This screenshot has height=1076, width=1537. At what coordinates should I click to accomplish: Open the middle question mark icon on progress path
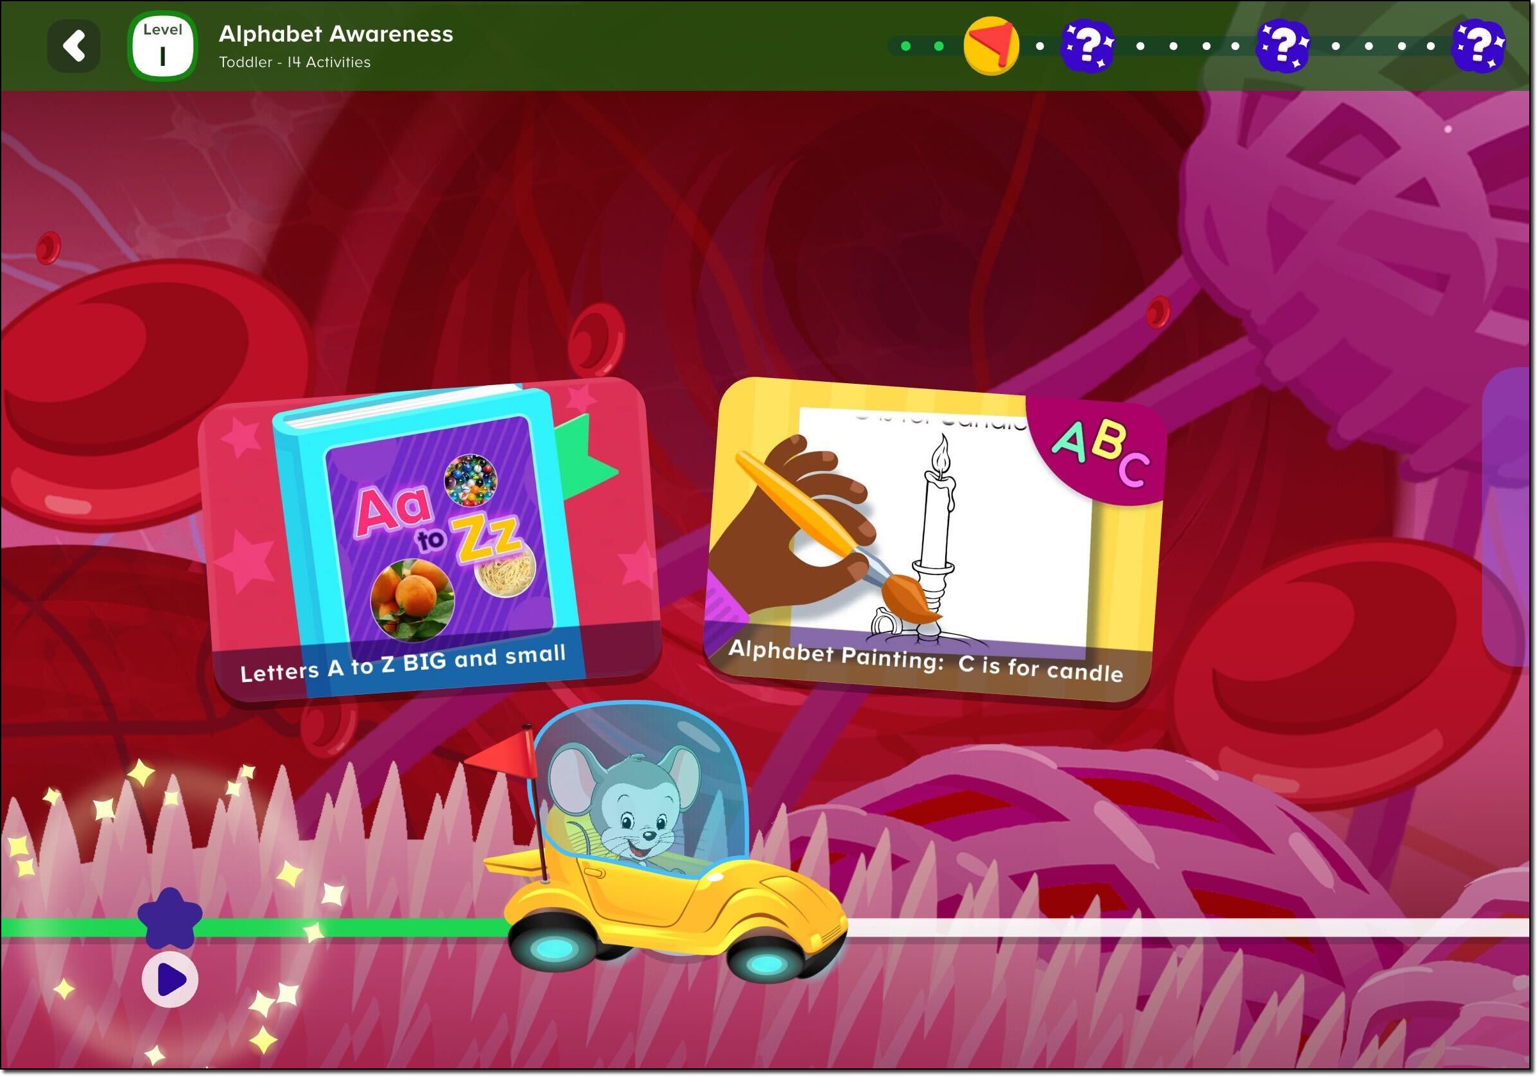[x=1284, y=45]
